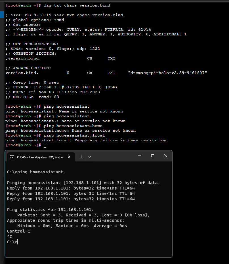Click "Temporary failure in name resolution" error text
This screenshot has height=264, width=229.
120,140
